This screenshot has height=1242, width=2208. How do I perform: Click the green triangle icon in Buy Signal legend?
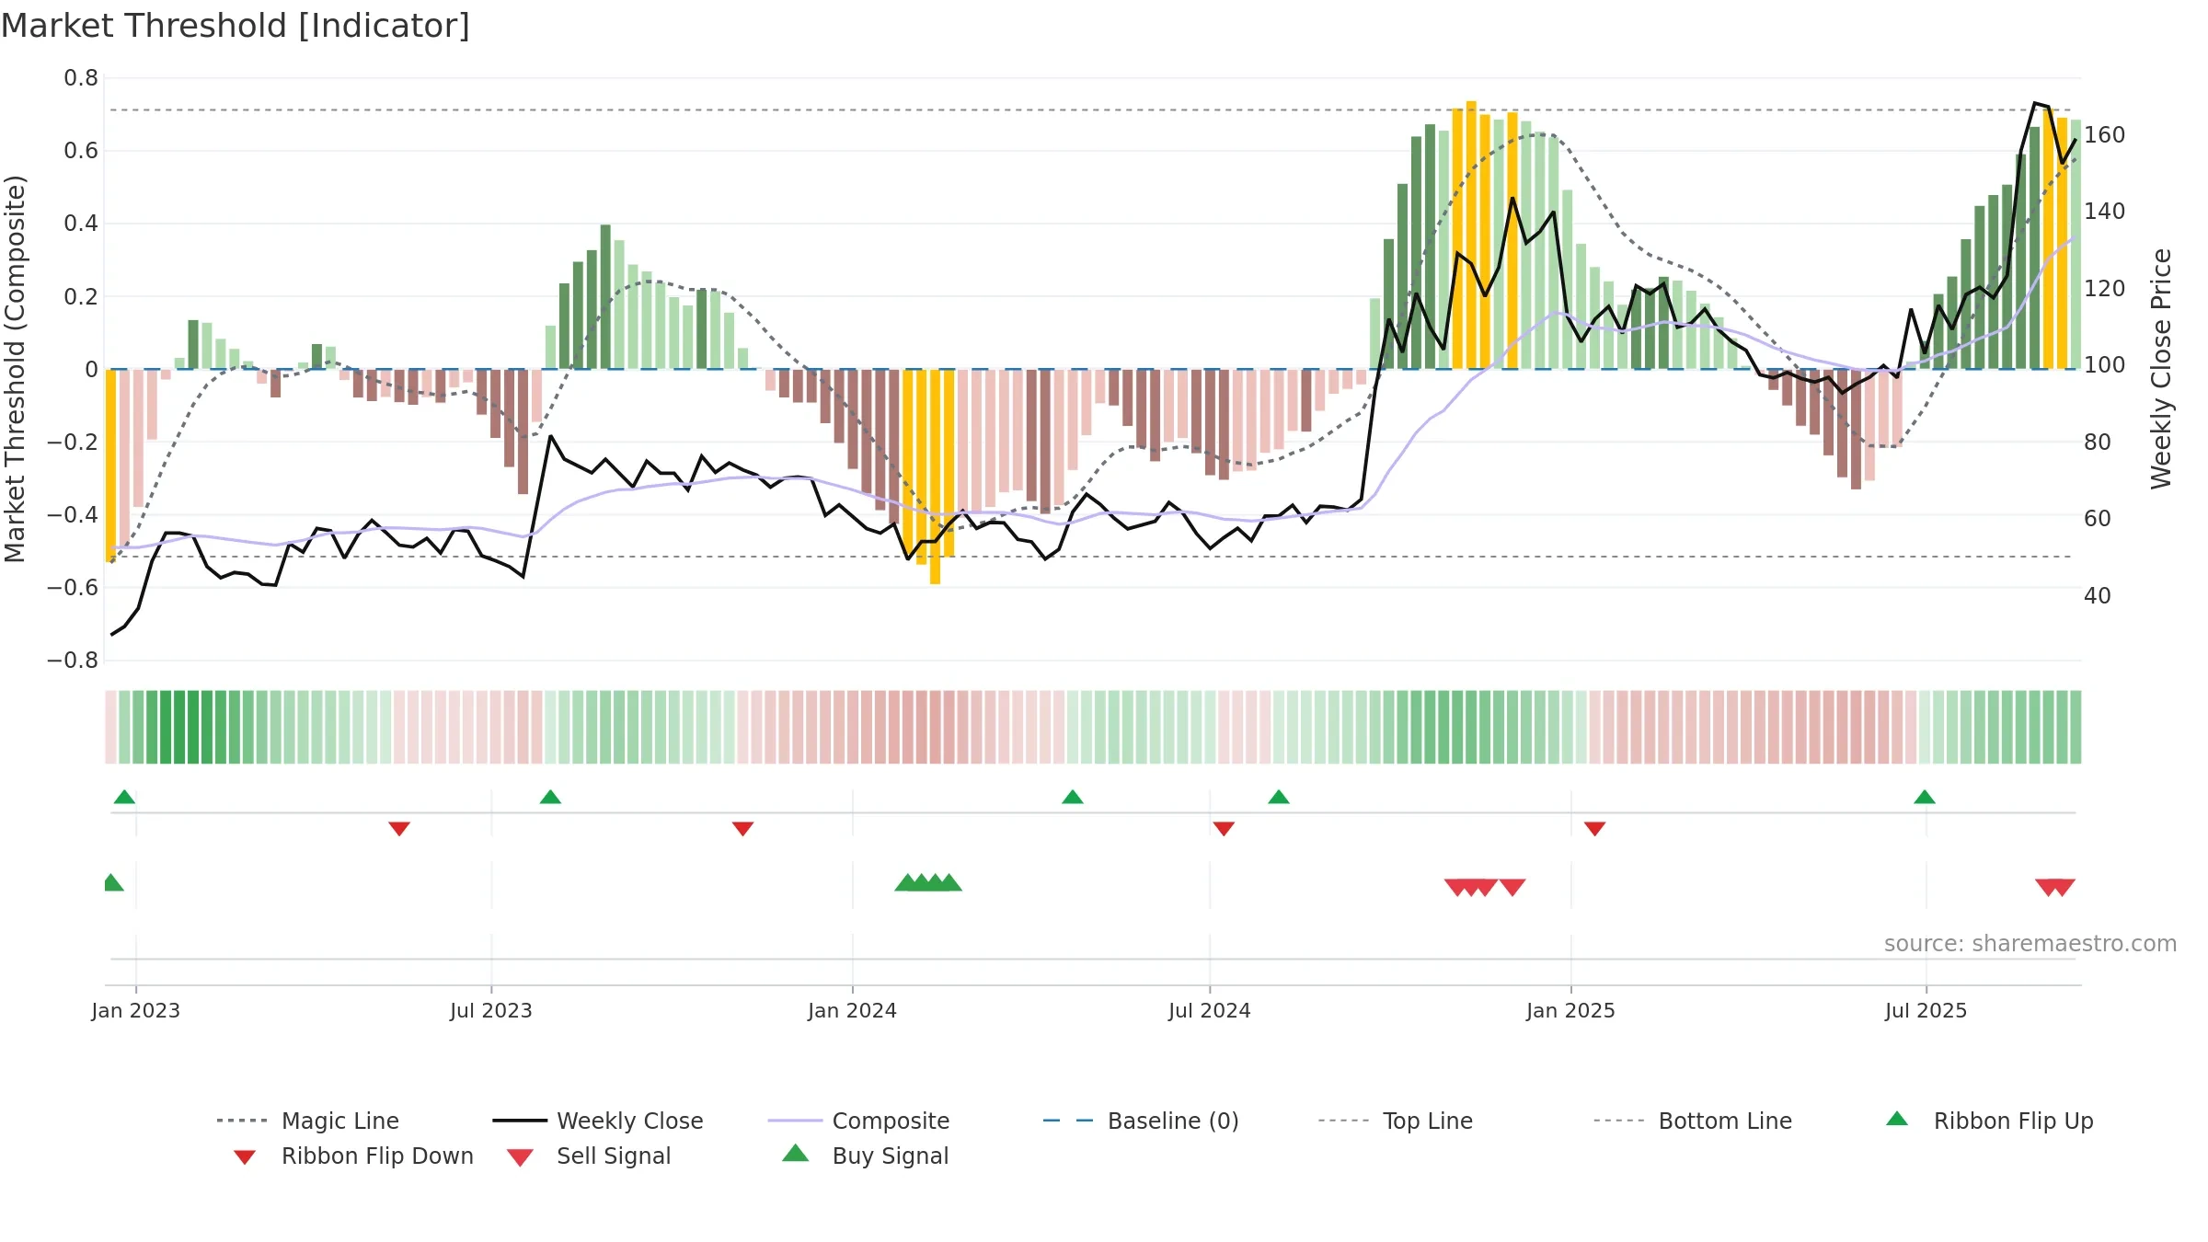[796, 1153]
